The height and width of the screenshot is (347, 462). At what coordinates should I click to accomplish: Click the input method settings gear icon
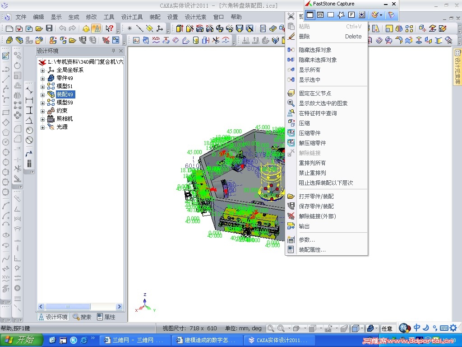[453, 328]
